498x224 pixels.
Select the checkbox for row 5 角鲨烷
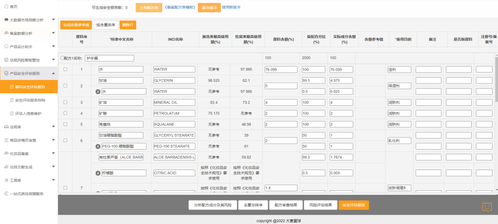(65, 124)
